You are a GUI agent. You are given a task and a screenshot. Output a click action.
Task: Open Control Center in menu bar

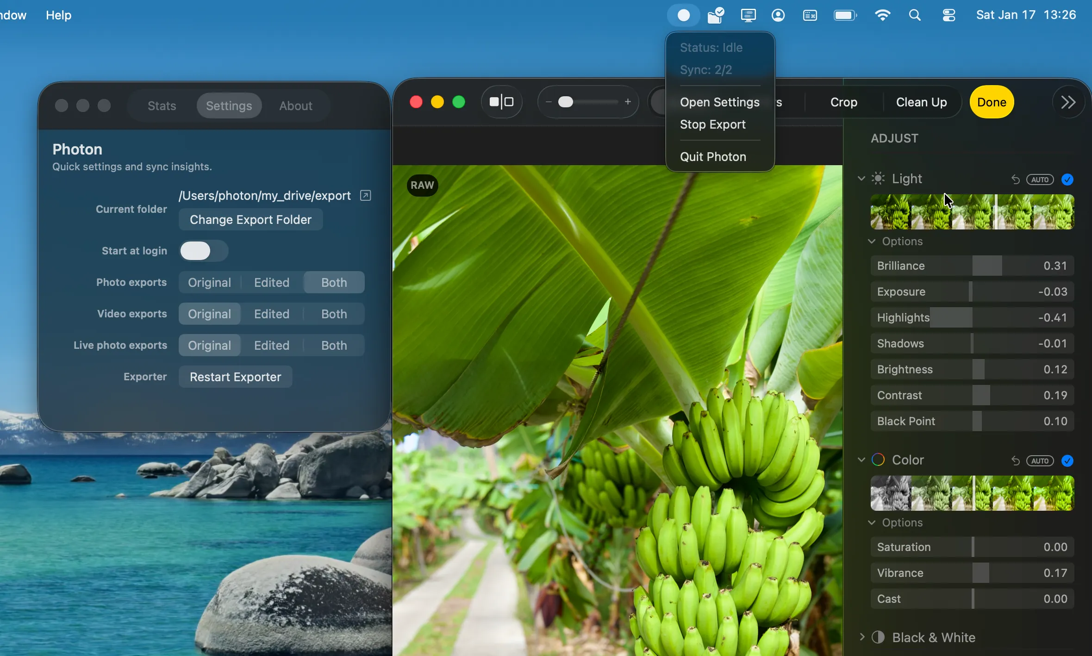(949, 15)
